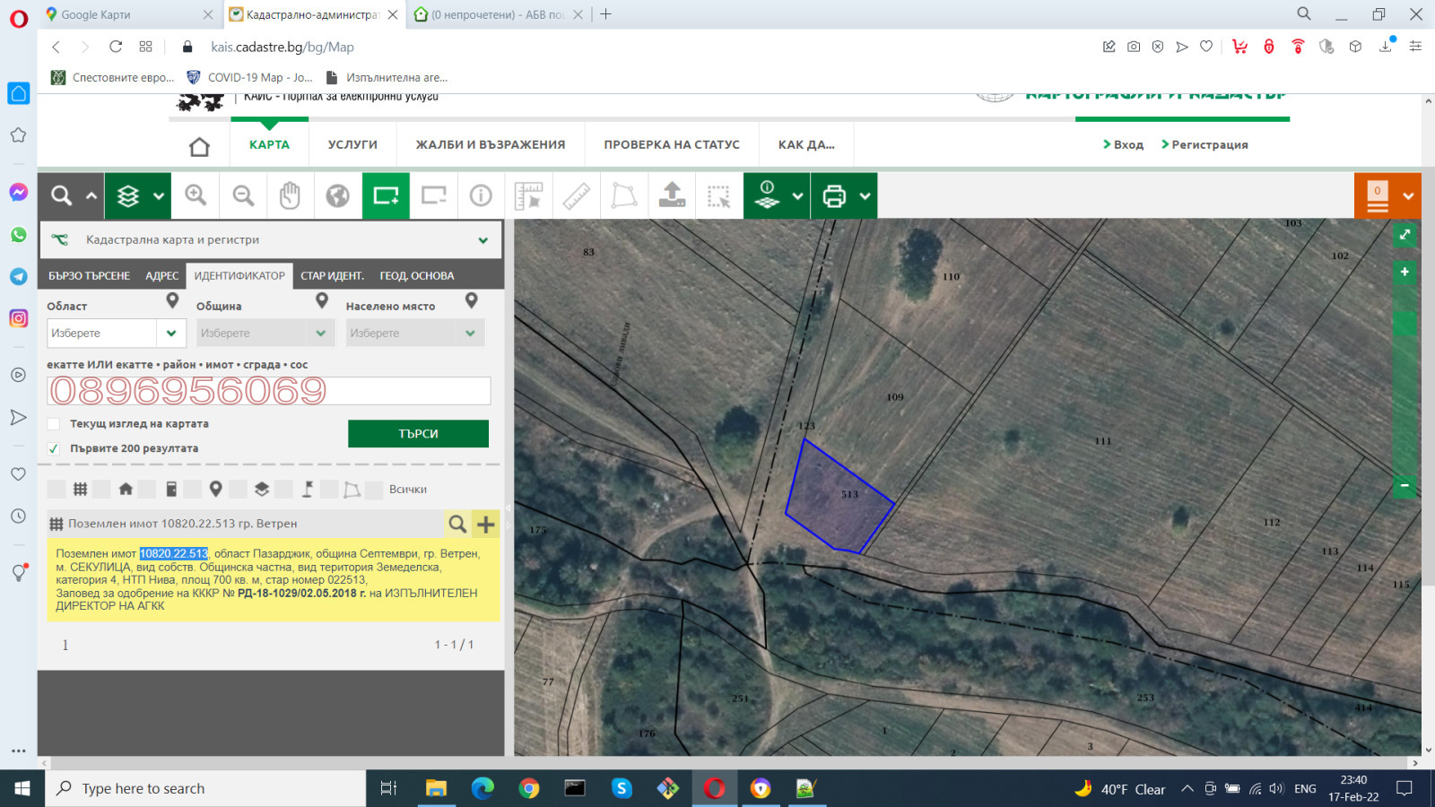
Task: Open the Област dropdown
Action: coord(117,334)
